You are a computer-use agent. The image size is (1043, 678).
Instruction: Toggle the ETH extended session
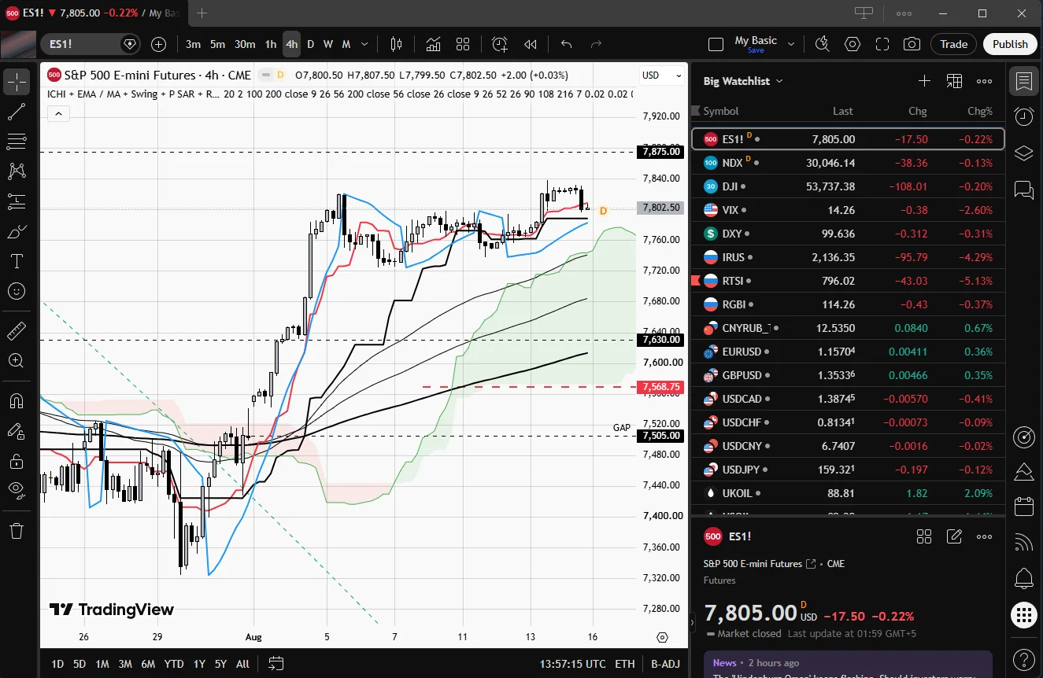[x=625, y=664]
